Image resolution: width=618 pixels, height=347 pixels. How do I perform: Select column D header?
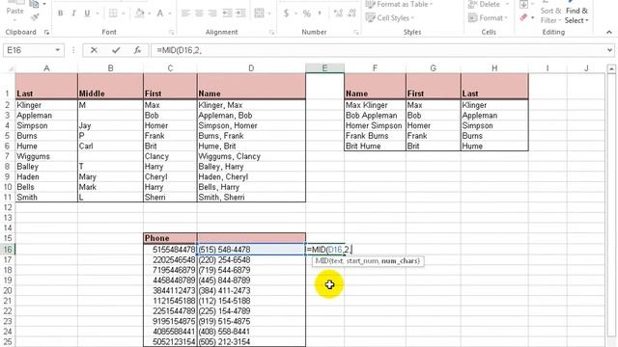(x=251, y=68)
